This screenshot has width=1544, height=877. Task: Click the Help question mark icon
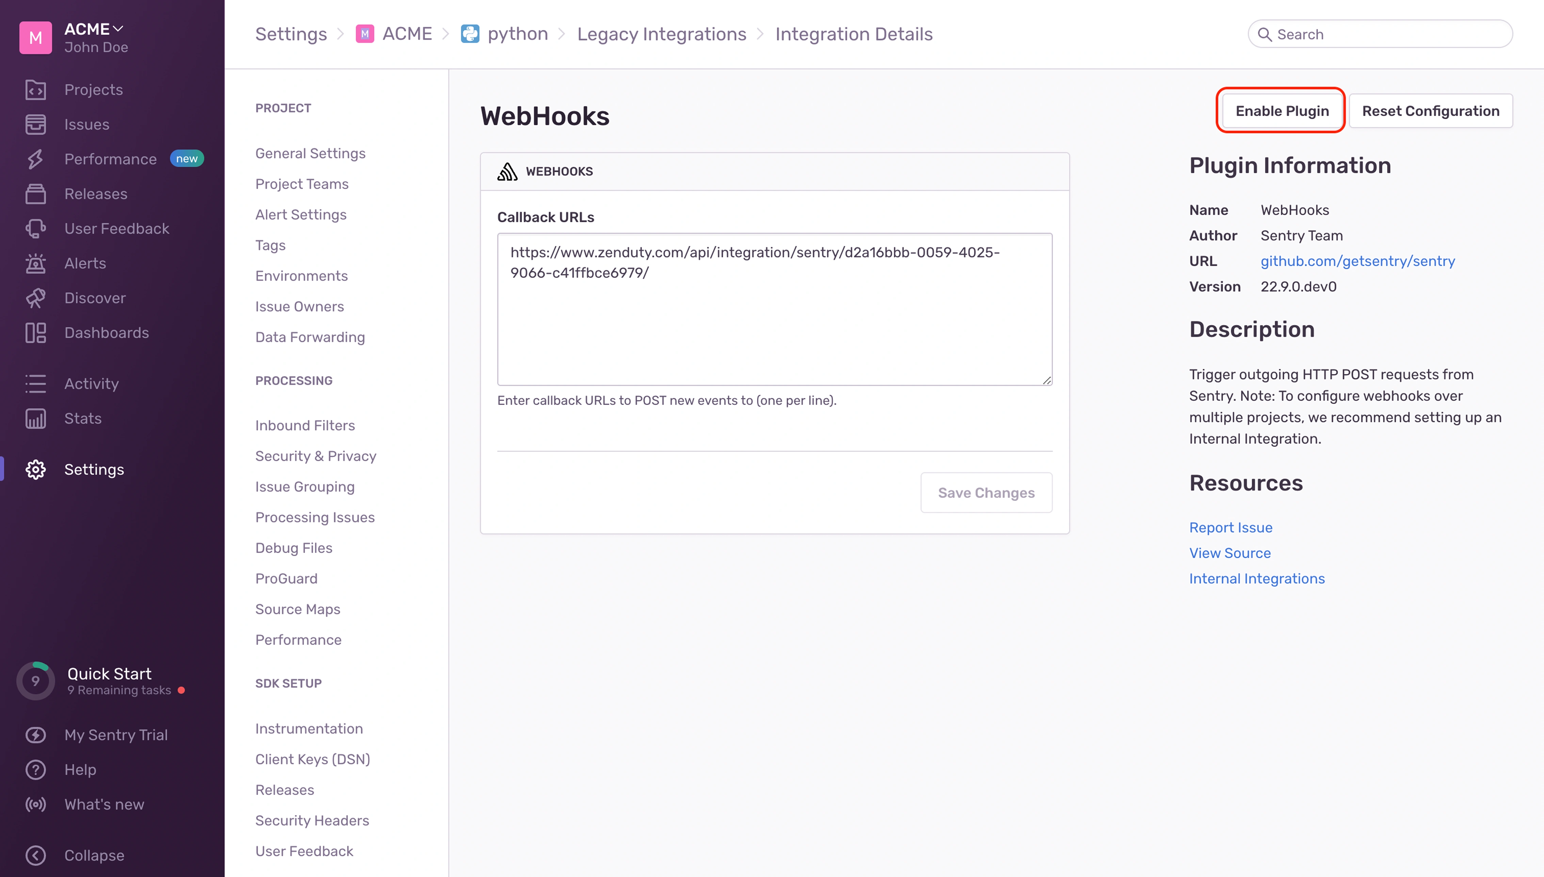(x=35, y=770)
